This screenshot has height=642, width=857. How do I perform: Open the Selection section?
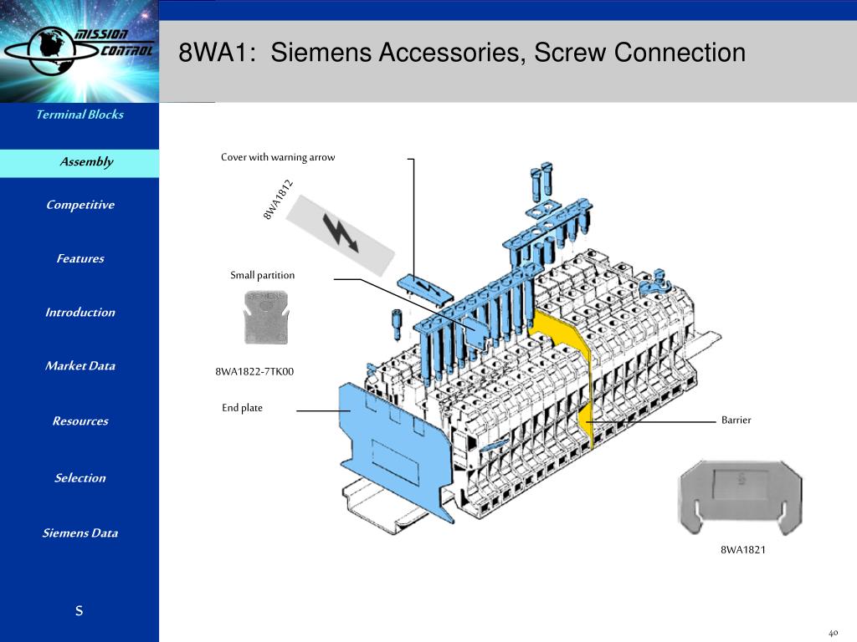click(80, 477)
